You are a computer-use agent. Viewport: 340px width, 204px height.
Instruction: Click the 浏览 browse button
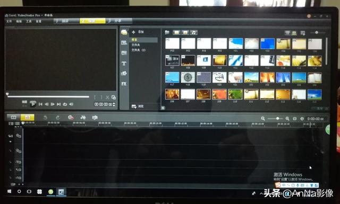pyautogui.click(x=138, y=106)
